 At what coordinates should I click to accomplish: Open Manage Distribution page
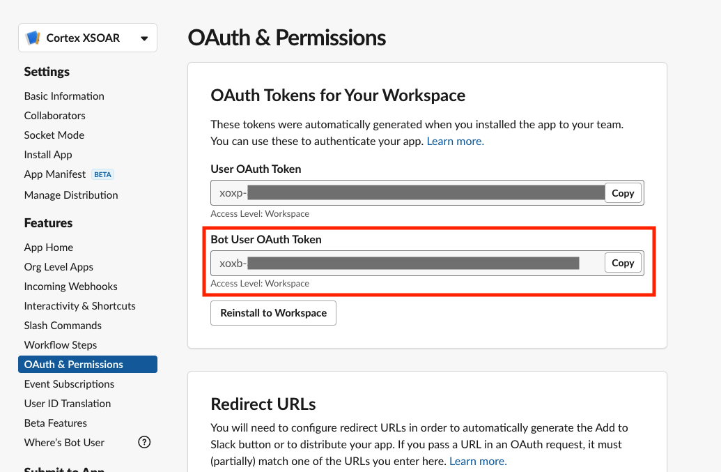coord(71,195)
